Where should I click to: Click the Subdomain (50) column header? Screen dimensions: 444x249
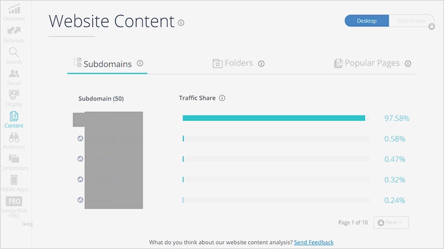[101, 99]
